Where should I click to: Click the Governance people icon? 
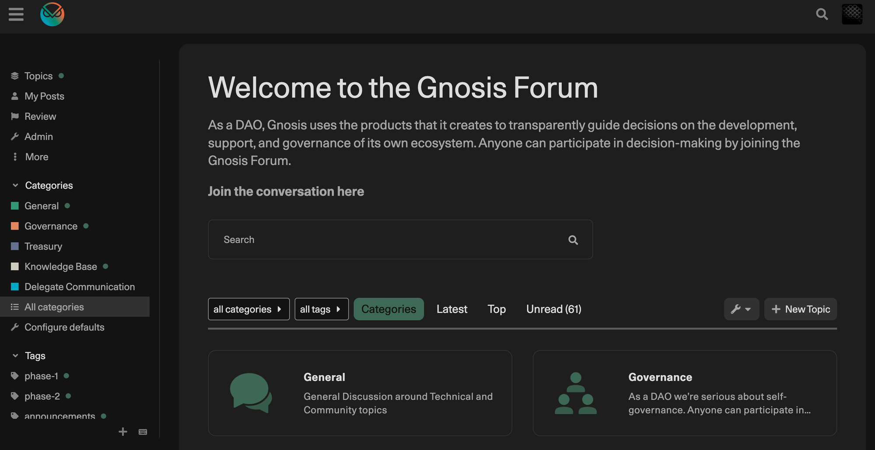(576, 393)
